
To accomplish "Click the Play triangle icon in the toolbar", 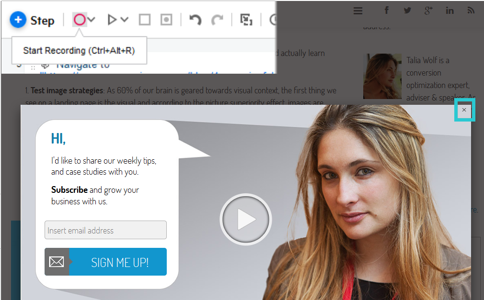I will [112, 20].
